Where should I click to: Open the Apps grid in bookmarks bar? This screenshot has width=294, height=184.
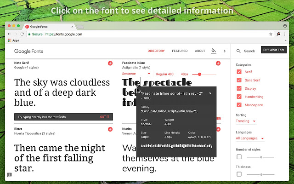(x=13, y=40)
